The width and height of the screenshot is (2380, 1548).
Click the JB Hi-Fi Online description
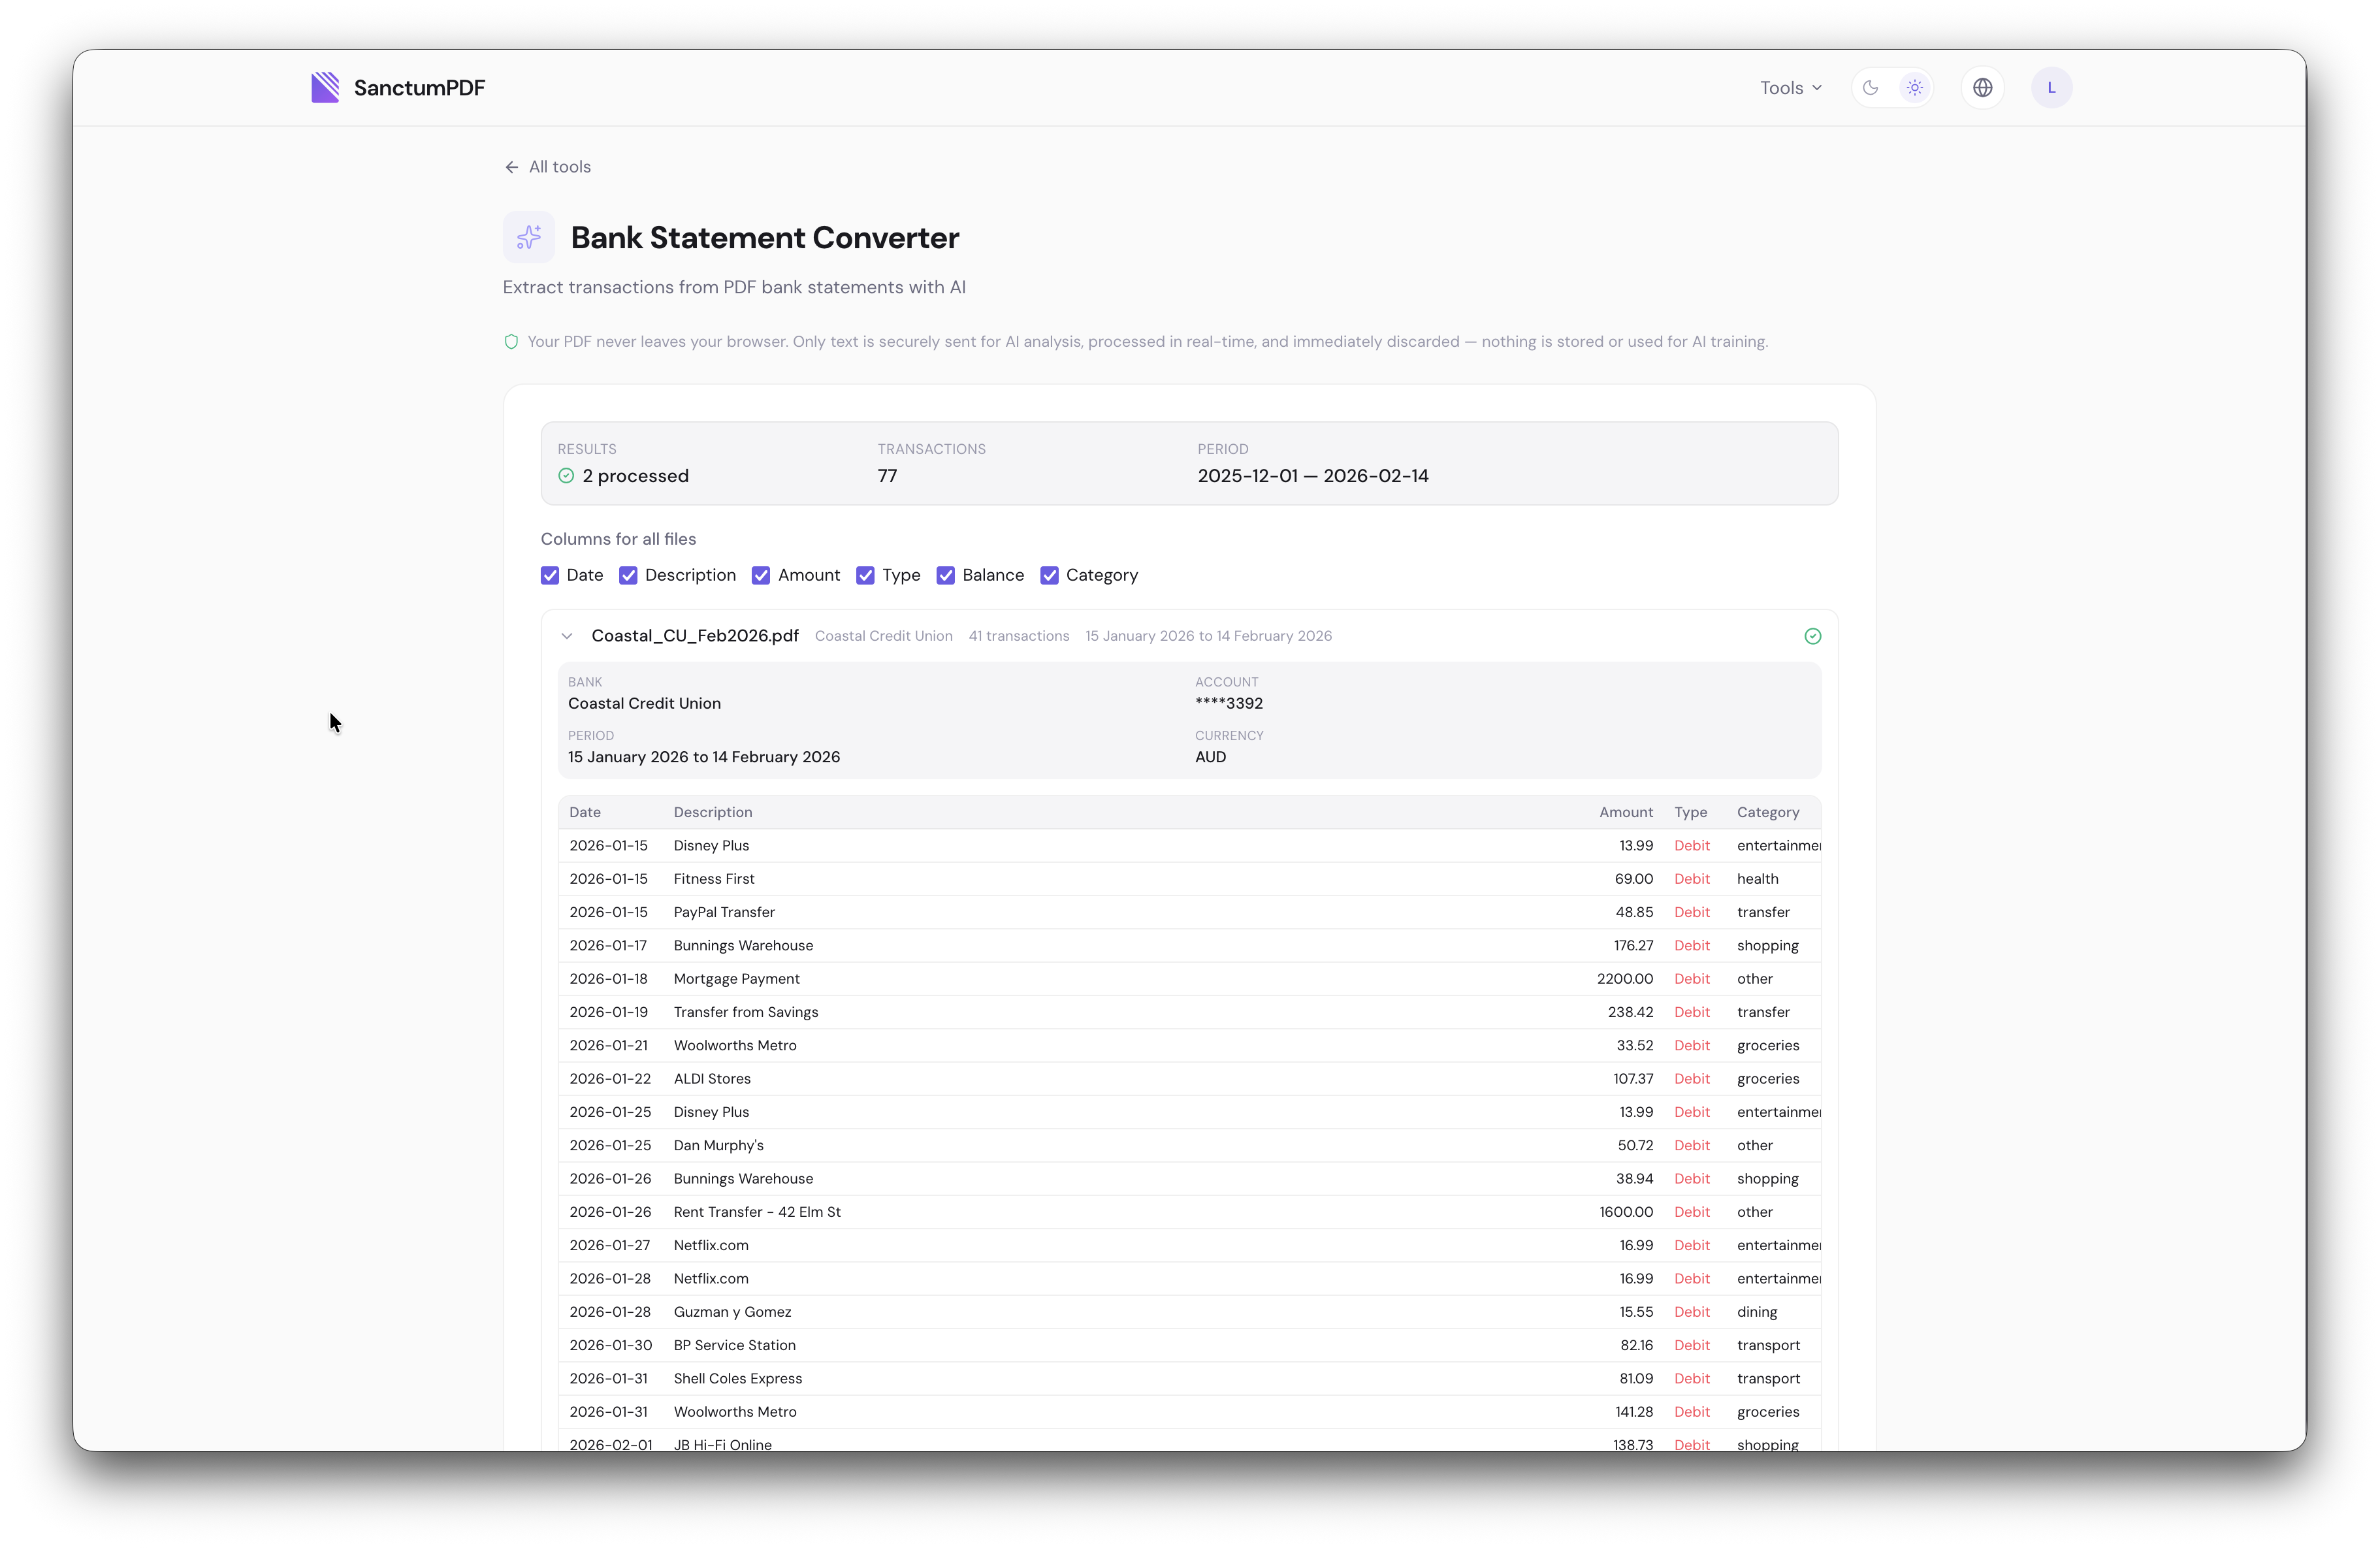(722, 1444)
